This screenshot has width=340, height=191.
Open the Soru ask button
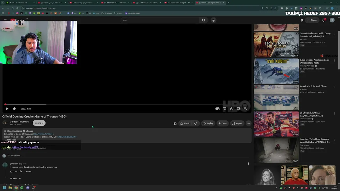coord(222,123)
